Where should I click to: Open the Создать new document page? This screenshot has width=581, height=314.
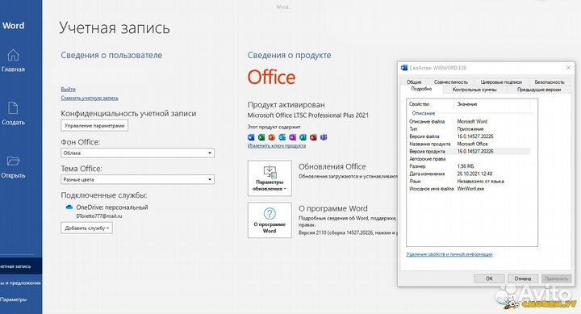click(14, 114)
